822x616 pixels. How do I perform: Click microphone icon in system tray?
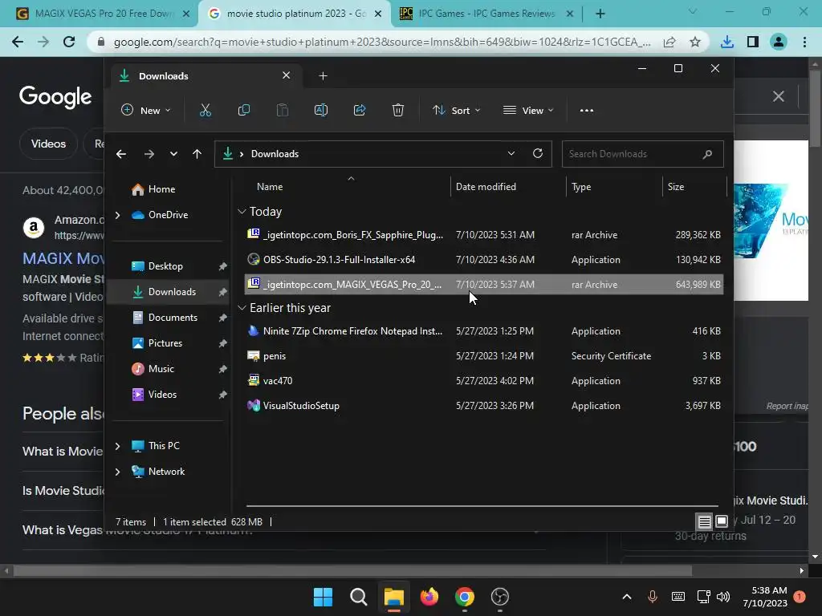[x=653, y=597]
